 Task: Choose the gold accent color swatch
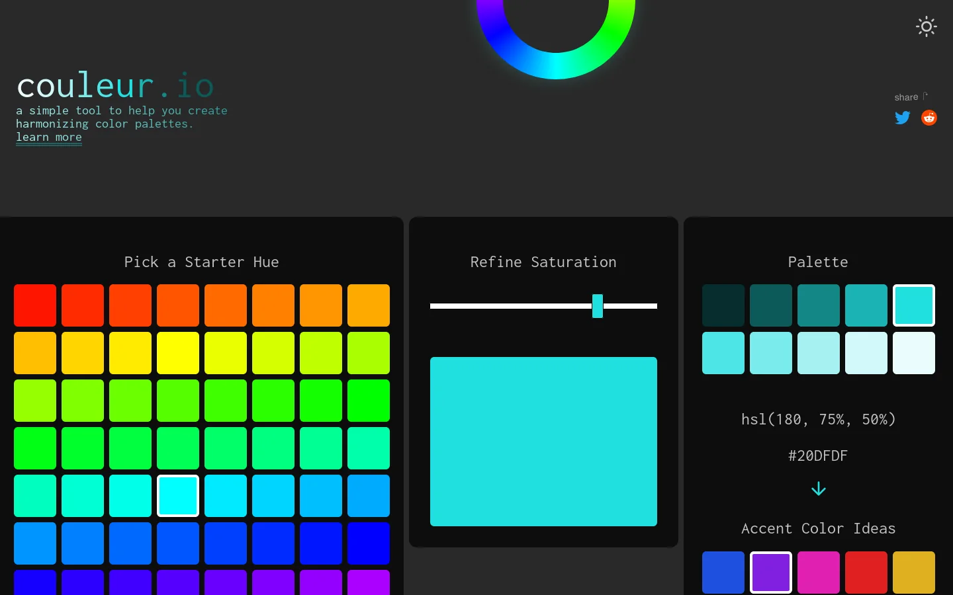tap(914, 573)
